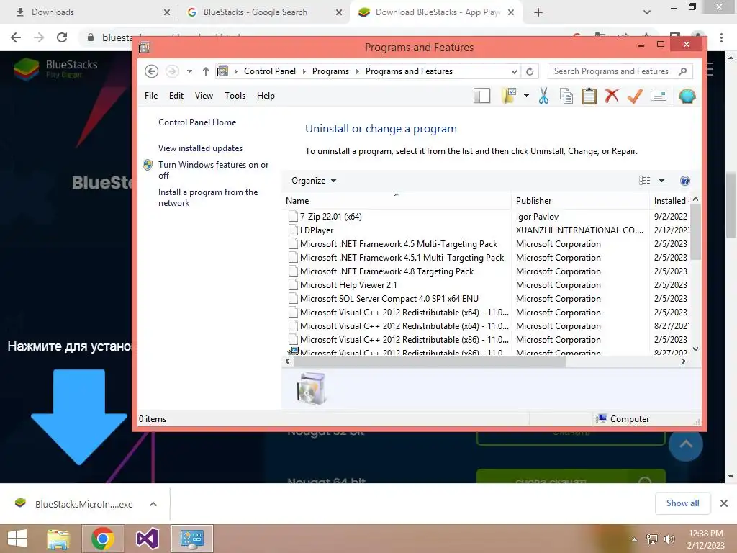The height and width of the screenshot is (553, 737).
Task: Click the orange checkmark toolbar icon
Action: pos(635,96)
